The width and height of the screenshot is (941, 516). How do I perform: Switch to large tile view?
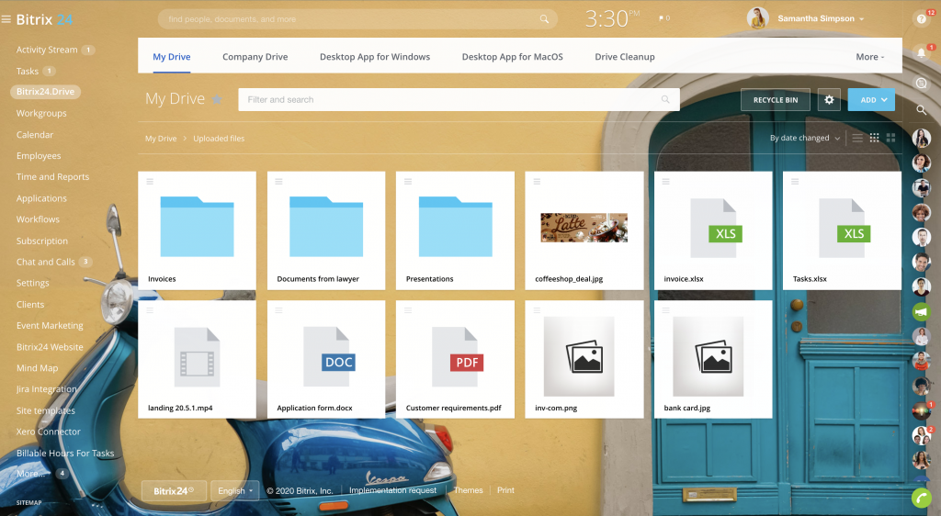point(890,139)
